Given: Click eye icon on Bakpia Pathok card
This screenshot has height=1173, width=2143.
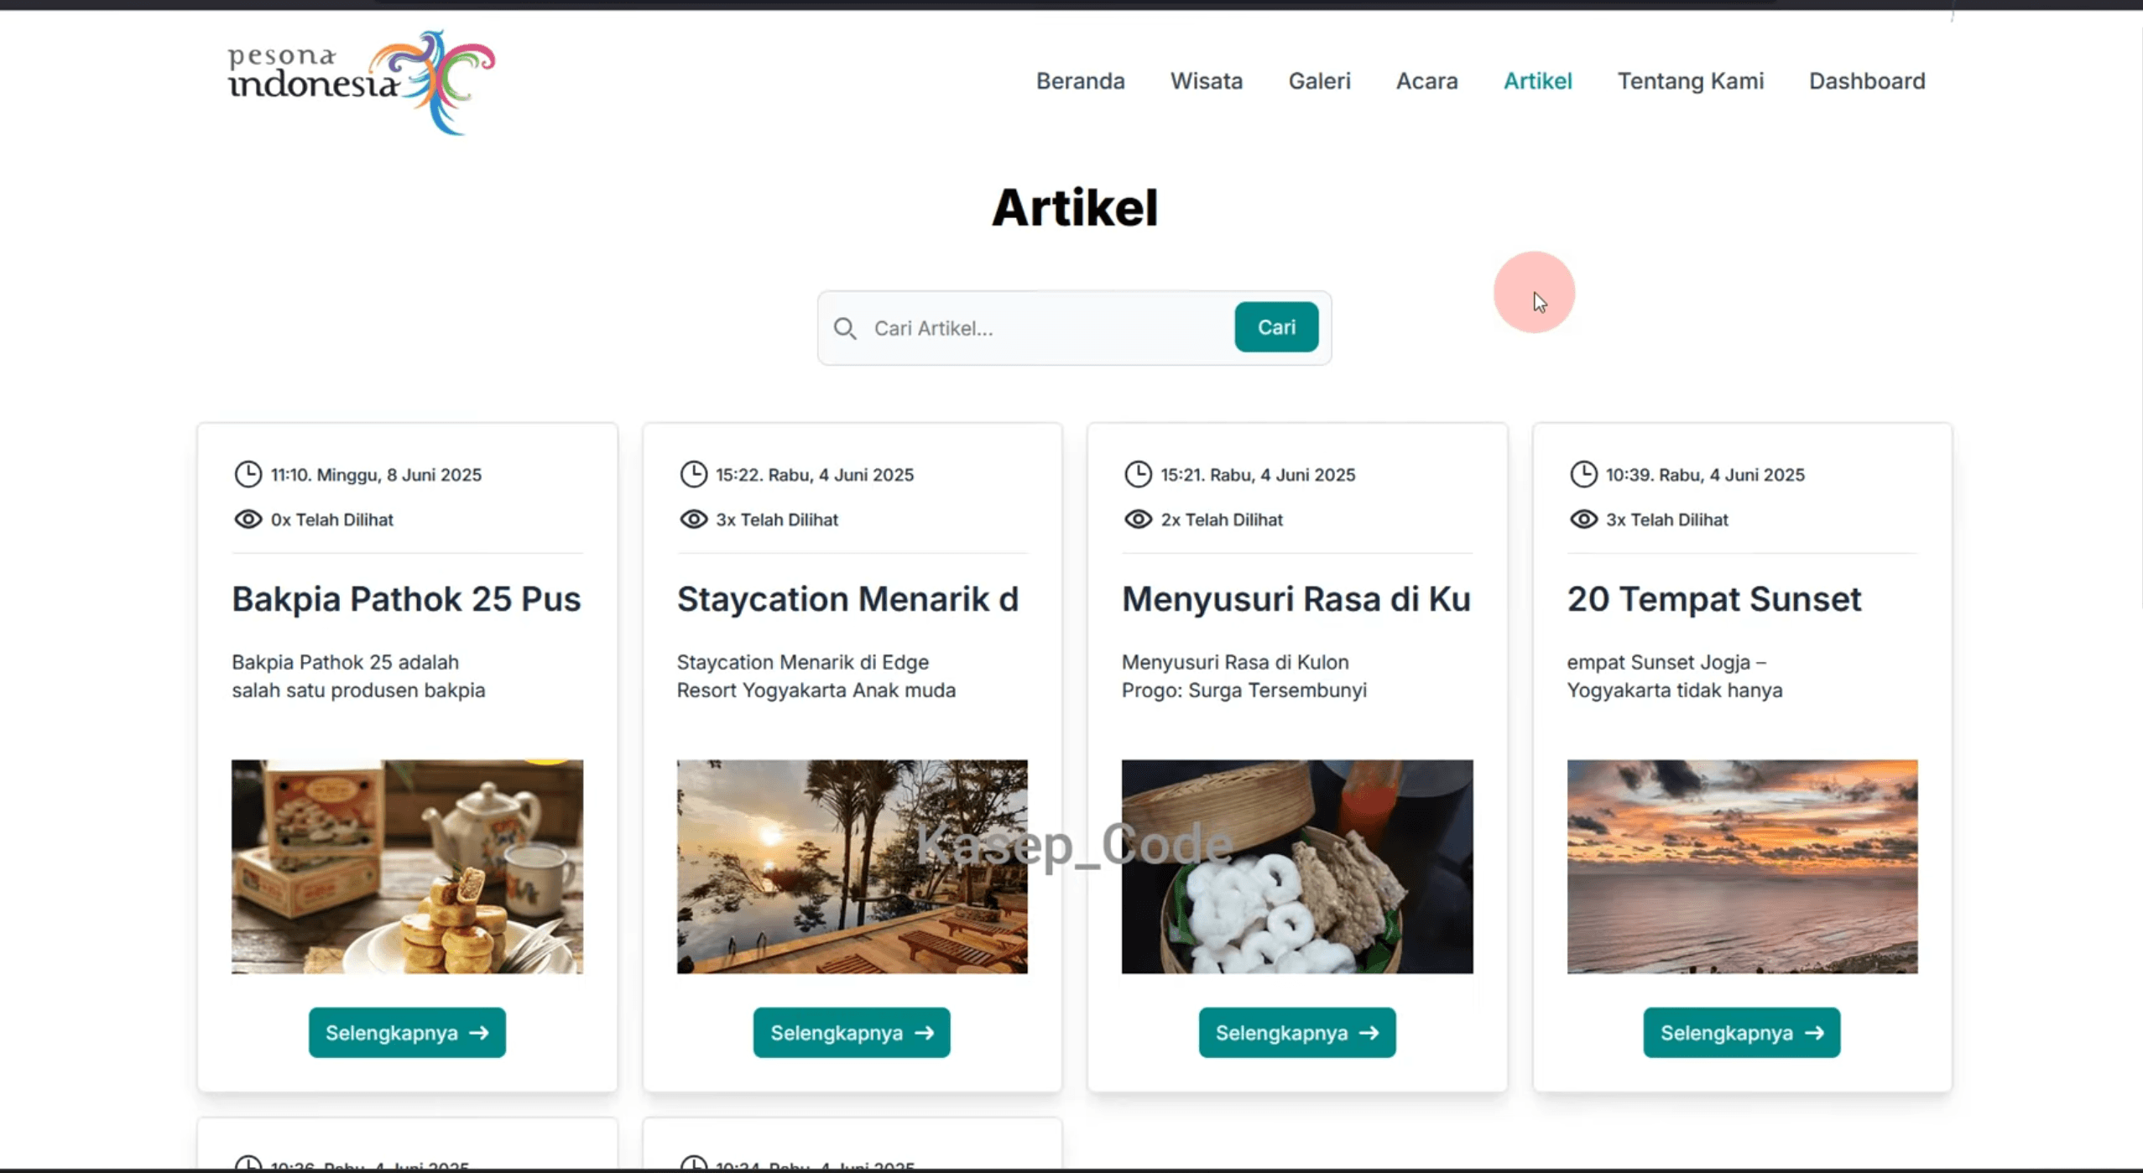Looking at the screenshot, I should 248,519.
